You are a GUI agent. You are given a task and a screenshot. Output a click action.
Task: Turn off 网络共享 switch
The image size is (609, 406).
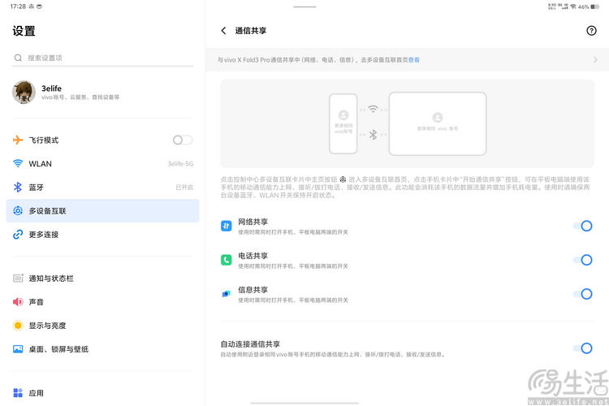click(582, 226)
